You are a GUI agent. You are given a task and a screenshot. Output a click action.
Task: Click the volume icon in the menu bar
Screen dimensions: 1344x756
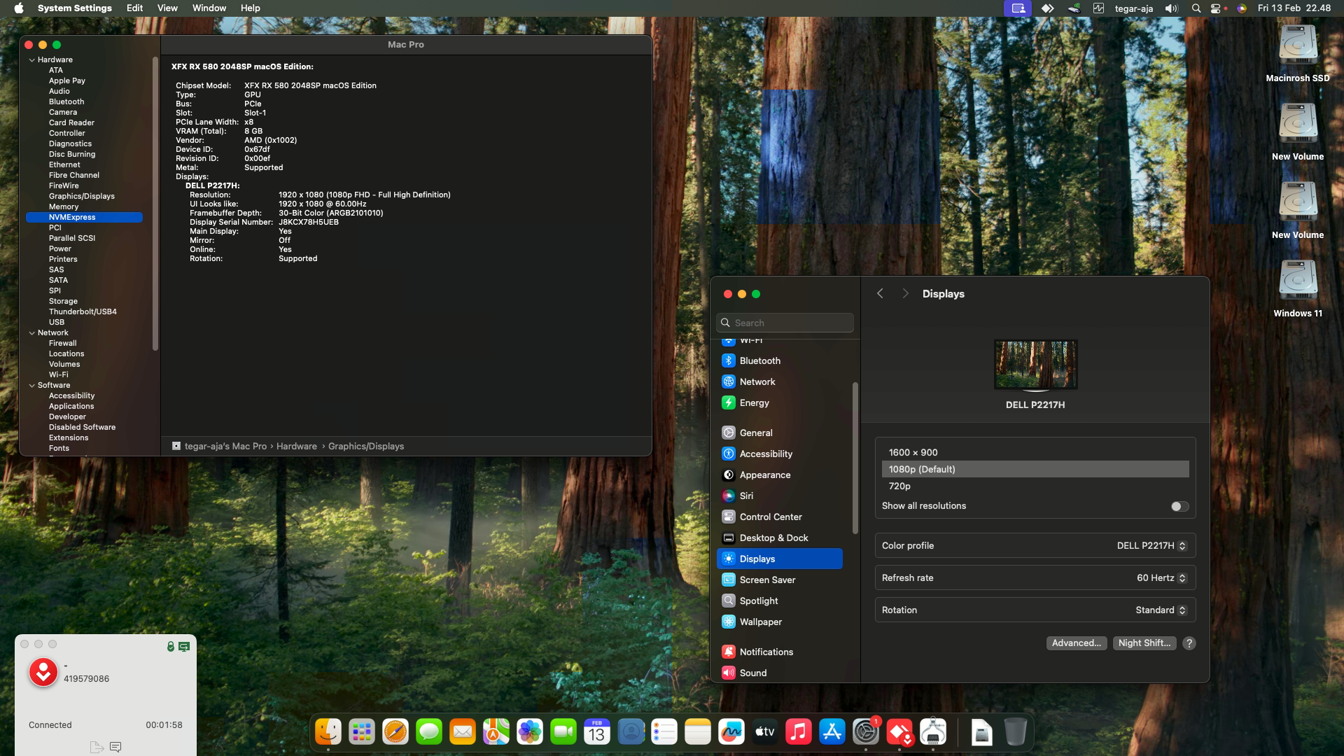(1171, 8)
